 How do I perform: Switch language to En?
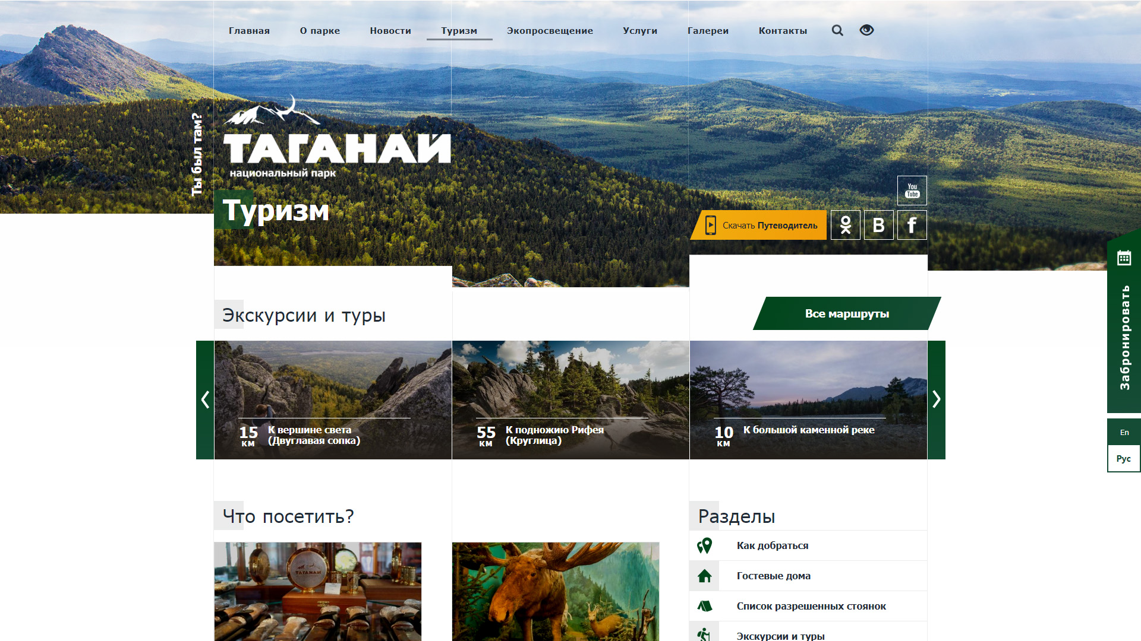click(1124, 432)
